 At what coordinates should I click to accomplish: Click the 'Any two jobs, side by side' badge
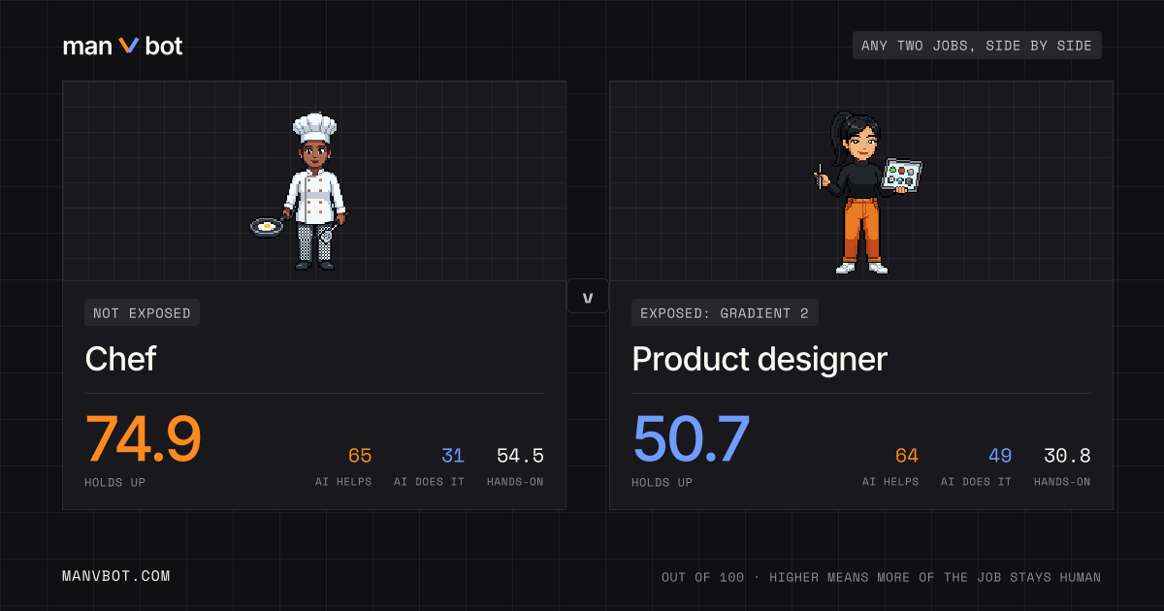coord(977,46)
